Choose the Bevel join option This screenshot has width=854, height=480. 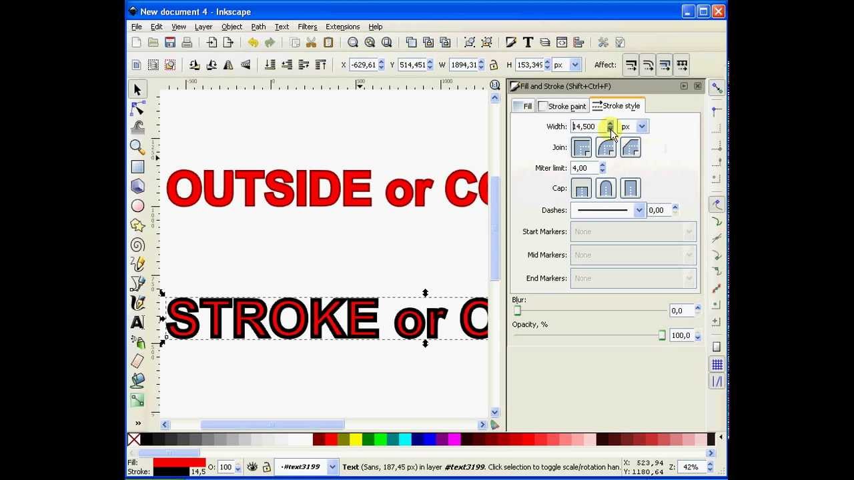point(630,147)
